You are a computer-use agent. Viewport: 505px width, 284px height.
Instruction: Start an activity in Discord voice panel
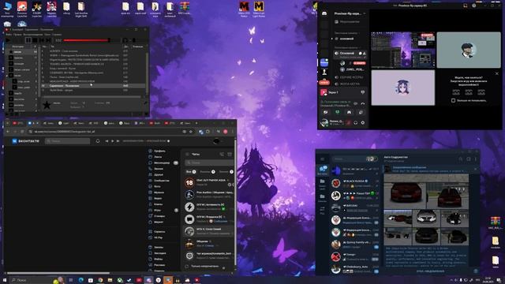point(349,112)
